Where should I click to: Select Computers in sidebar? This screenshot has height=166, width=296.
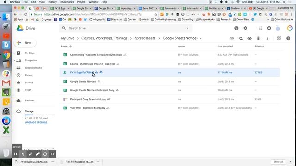31,60
